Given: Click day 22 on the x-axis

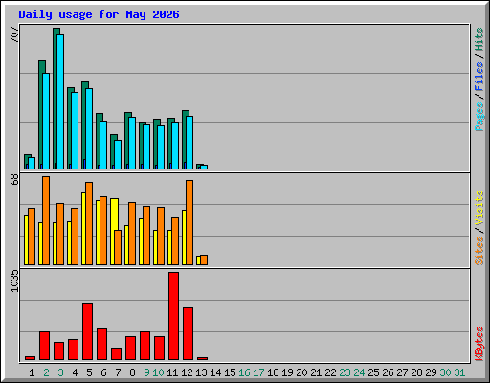Looking at the screenshot, I should [330, 372].
